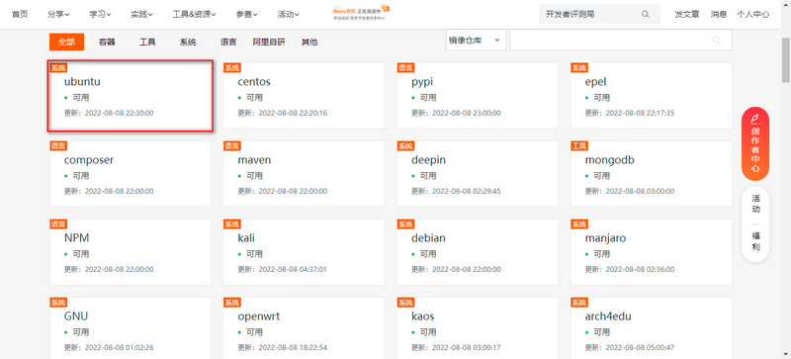Click update time 2022-08-08 04:37:01
Viewport: 791px width, 359px height.
click(293, 270)
